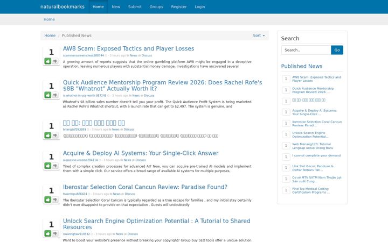The height and width of the screenshot is (242, 388).
Task: Click vote count beside sidebar Web Menang123
Action: [286, 146]
